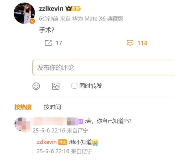
Task: Click the insert image icon
Action: pyautogui.click(x=56, y=86)
